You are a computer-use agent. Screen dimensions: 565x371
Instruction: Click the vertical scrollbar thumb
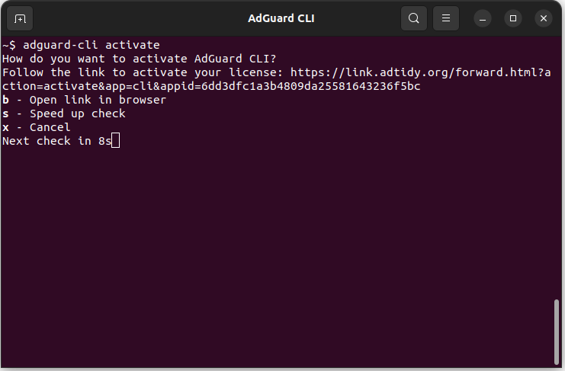(557, 331)
